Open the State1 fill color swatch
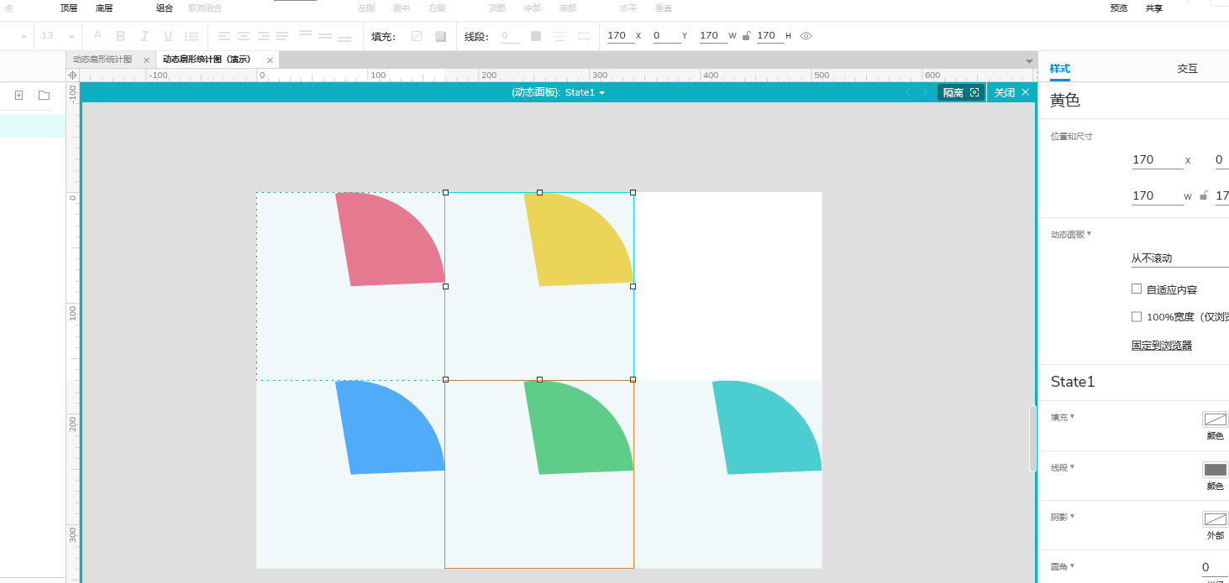This screenshot has width=1229, height=583. (x=1215, y=419)
